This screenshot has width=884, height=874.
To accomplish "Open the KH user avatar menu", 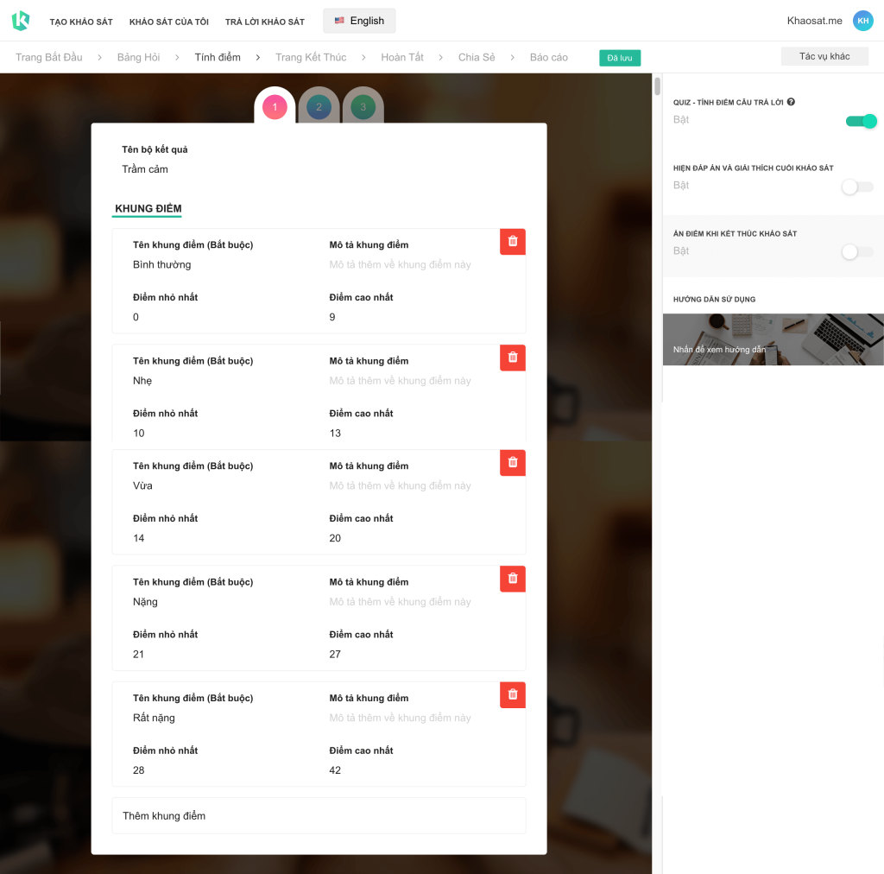I will click(x=862, y=21).
